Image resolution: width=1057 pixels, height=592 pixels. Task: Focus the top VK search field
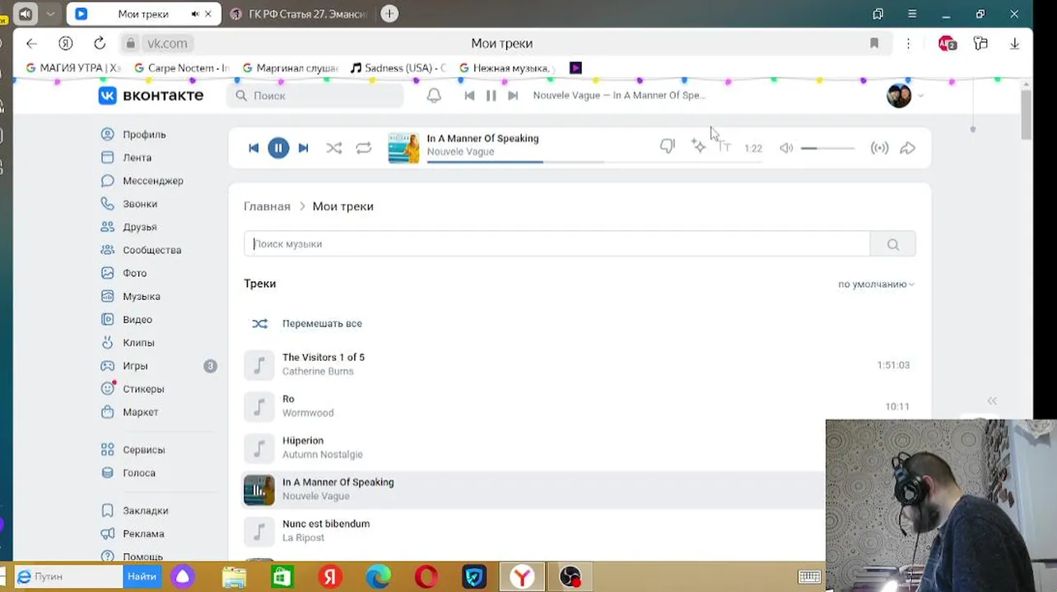click(315, 95)
